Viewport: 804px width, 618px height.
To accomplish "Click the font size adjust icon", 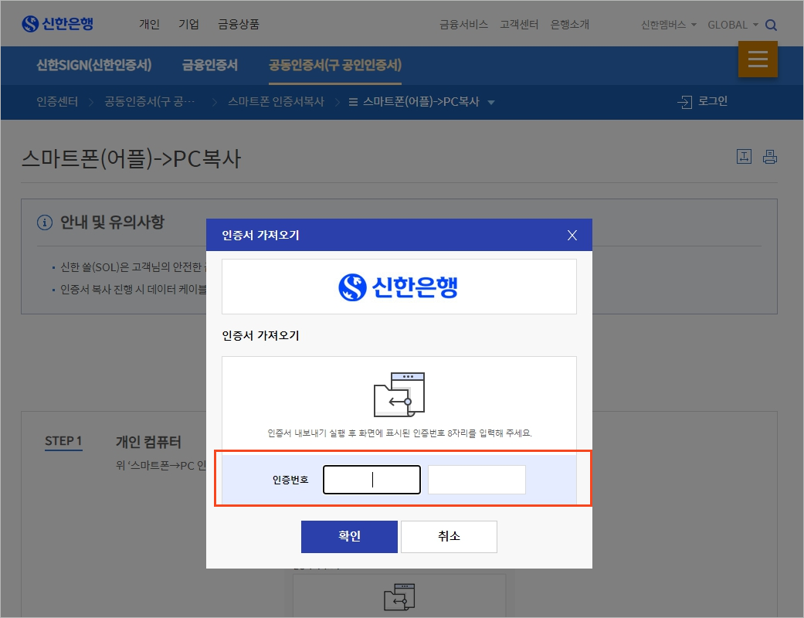I will point(744,156).
